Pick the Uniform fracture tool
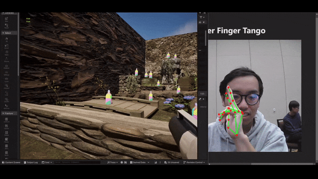 point(6,120)
